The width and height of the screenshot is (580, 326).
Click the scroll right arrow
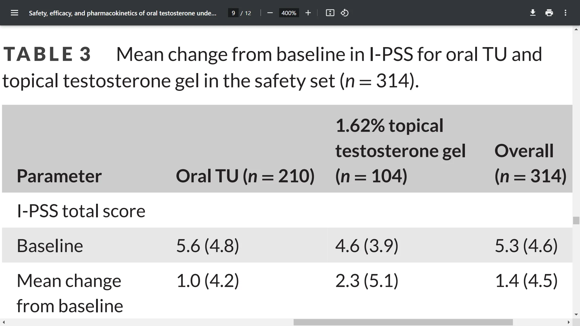569,322
